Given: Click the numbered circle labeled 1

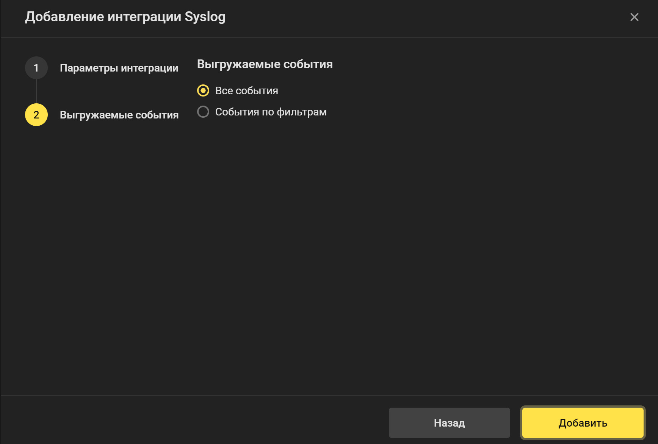Looking at the screenshot, I should [x=36, y=67].
